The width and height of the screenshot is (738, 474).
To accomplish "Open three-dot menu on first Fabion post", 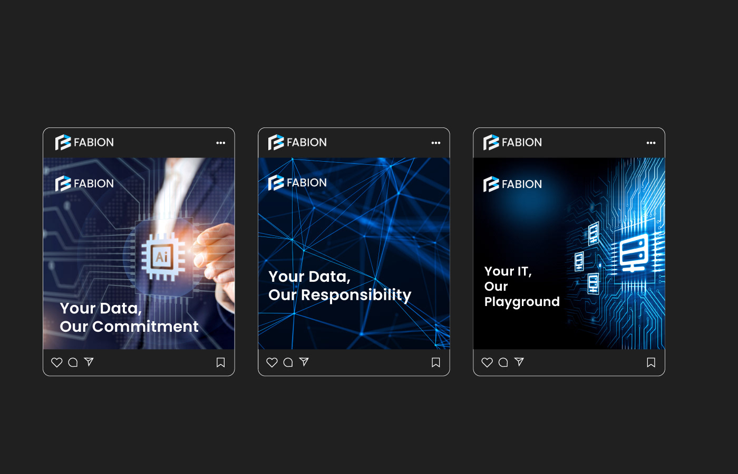I will coord(221,143).
